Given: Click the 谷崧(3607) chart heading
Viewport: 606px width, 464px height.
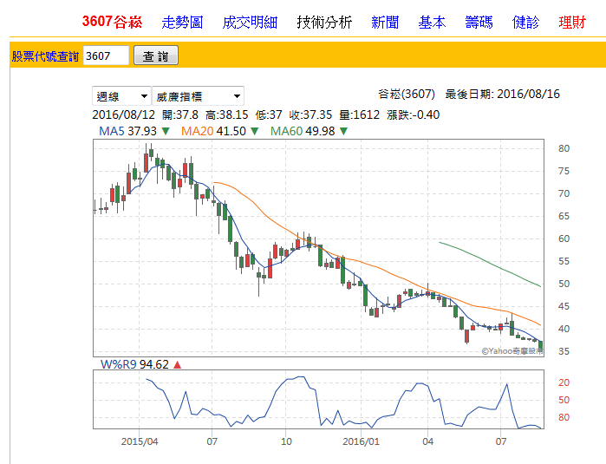Looking at the screenshot, I should [407, 94].
